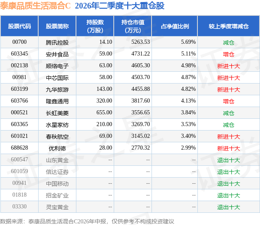Click the 持仓市值(万元) column header

click(133, 26)
